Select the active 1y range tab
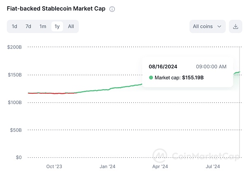The width and height of the screenshot is (247, 178). coord(57,26)
